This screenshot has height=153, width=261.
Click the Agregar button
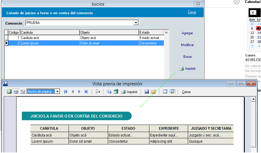click(x=187, y=33)
